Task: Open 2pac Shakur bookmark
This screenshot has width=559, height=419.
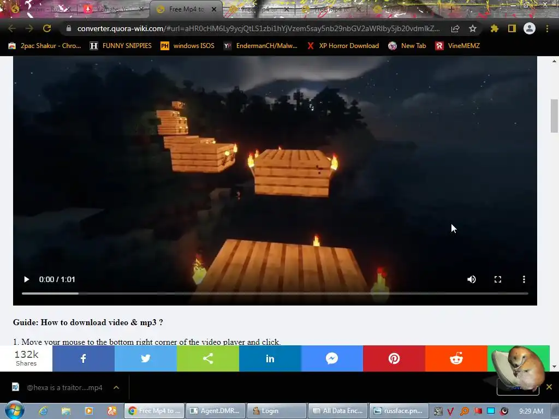Action: click(x=45, y=46)
